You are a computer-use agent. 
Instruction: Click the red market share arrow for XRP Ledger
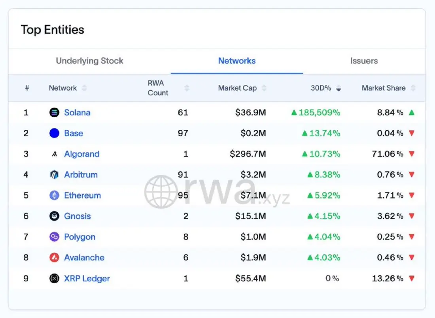pyautogui.click(x=412, y=278)
